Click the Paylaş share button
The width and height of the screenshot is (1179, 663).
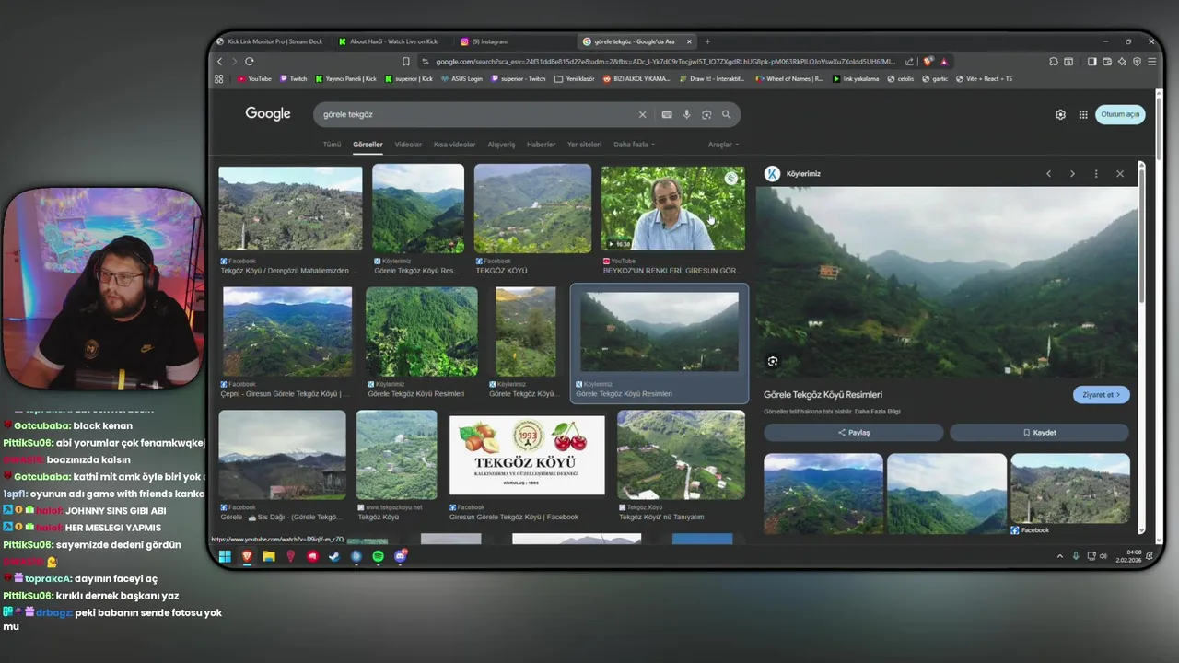pos(853,433)
